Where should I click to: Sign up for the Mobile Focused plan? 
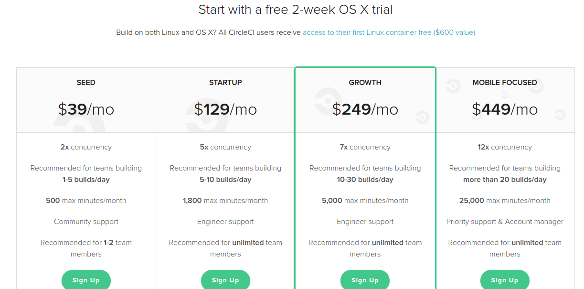point(505,280)
